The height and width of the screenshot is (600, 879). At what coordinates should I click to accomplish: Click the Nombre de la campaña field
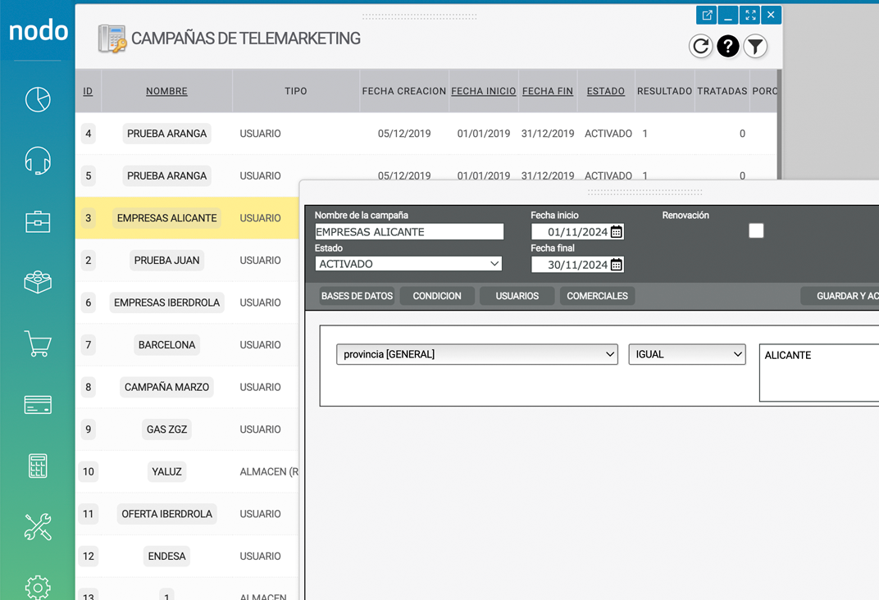[409, 232]
